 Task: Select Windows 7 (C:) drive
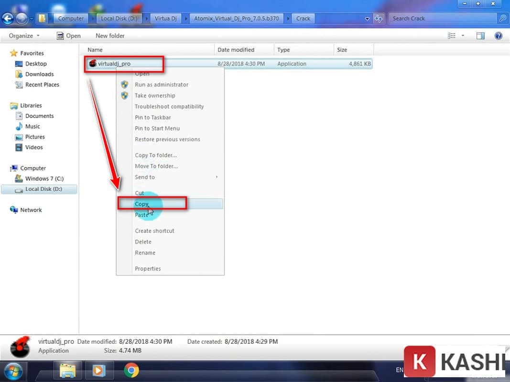(x=44, y=179)
